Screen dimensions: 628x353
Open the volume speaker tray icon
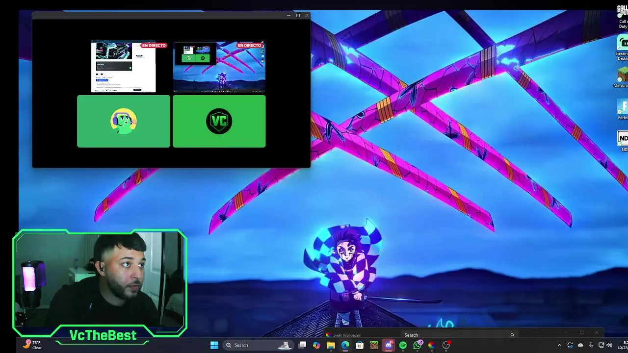coord(609,345)
